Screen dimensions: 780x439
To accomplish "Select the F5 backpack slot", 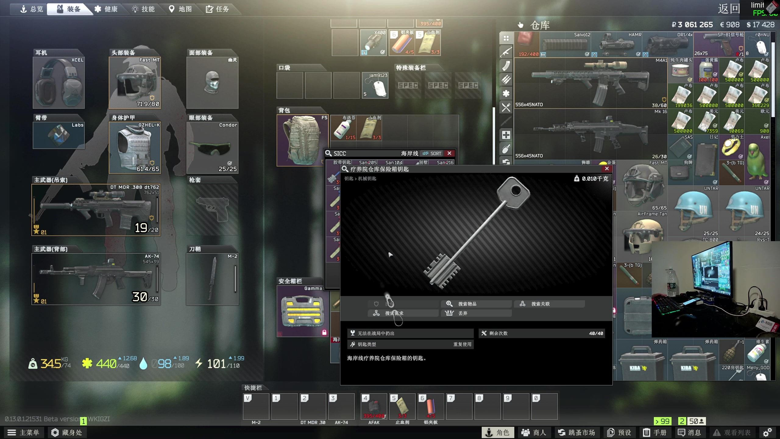I will (x=303, y=140).
